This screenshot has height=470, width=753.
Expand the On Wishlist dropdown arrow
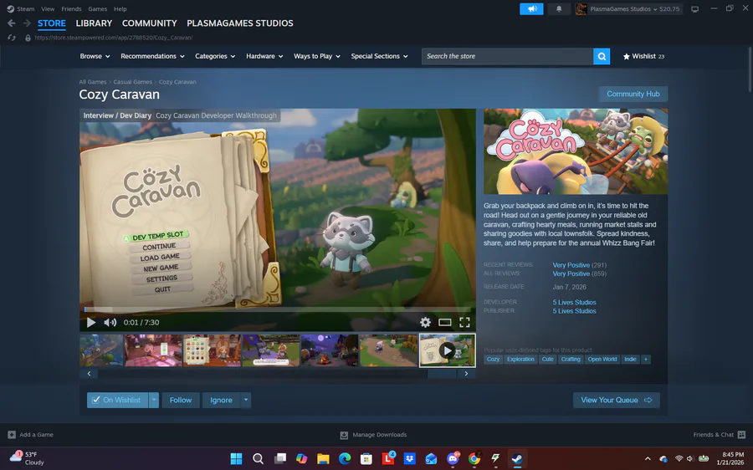pyautogui.click(x=154, y=400)
